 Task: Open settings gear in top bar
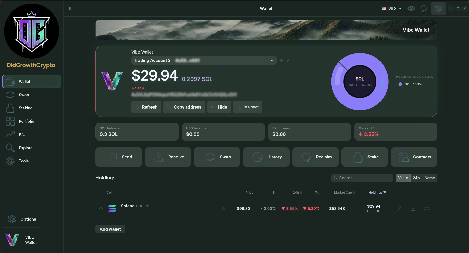click(x=438, y=8)
